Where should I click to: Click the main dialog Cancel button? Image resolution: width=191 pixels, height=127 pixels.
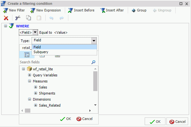pyautogui.click(x=177, y=122)
